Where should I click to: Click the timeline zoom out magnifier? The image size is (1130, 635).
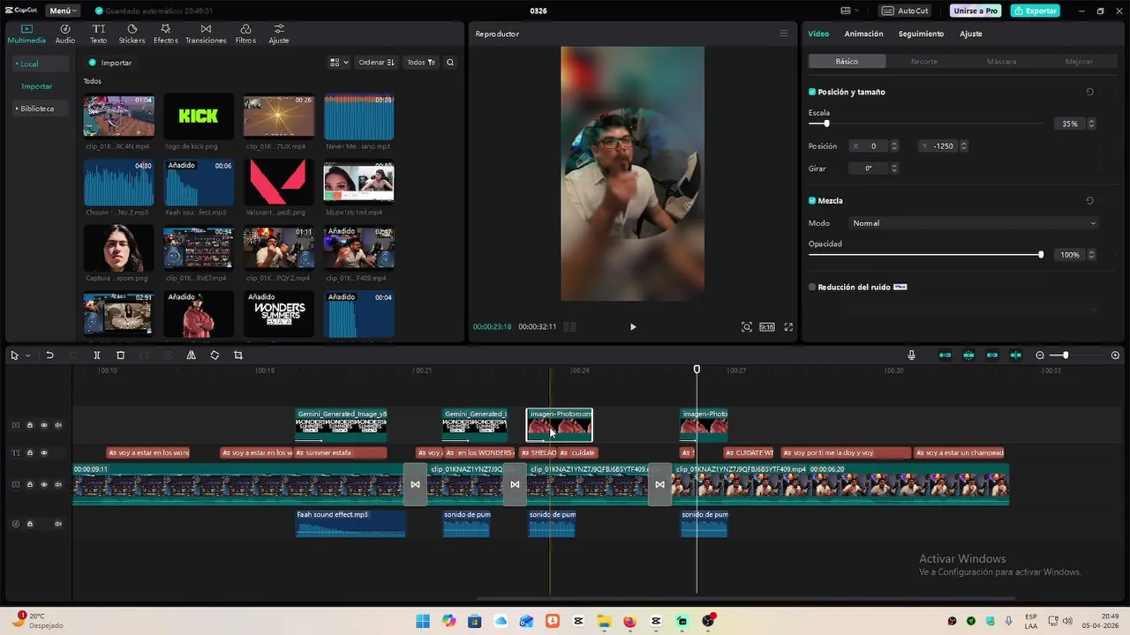pyautogui.click(x=1040, y=355)
